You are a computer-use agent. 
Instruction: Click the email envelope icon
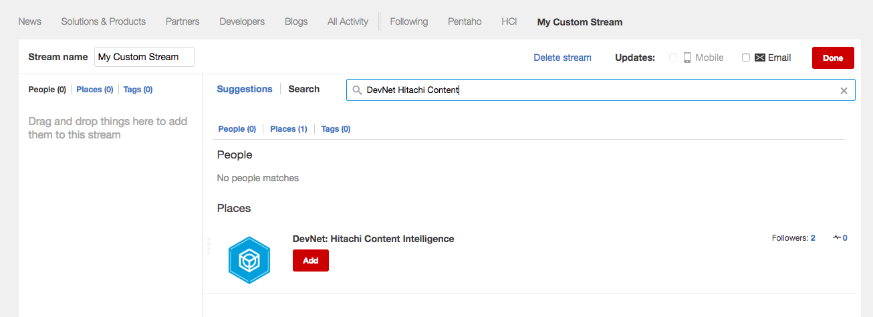759,58
